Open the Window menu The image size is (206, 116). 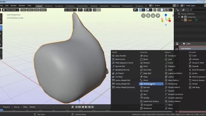click(x=22, y=6)
